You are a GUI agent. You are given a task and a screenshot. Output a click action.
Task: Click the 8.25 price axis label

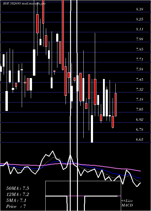[140, 19]
